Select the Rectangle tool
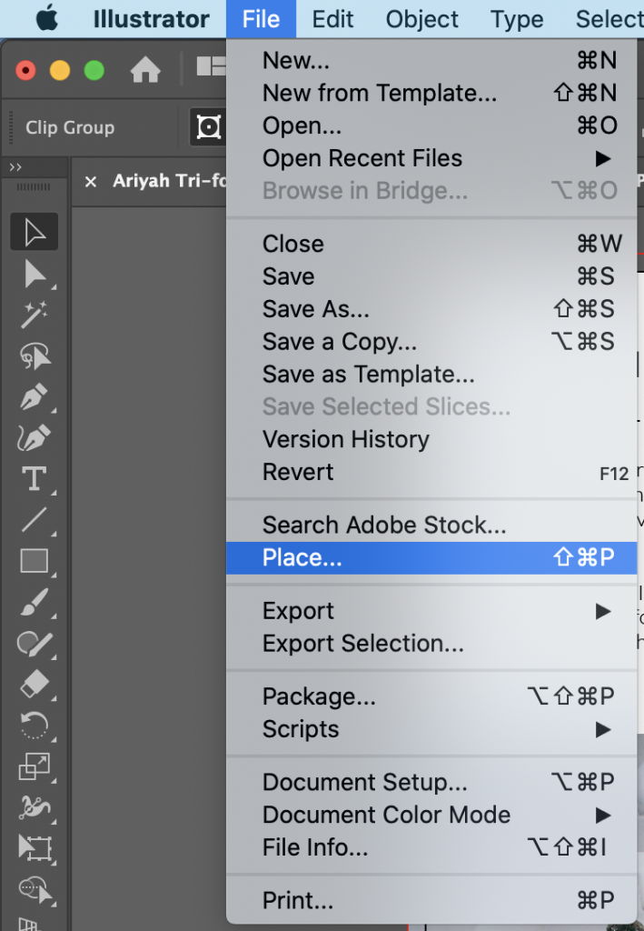This screenshot has height=931, width=644. (35, 560)
